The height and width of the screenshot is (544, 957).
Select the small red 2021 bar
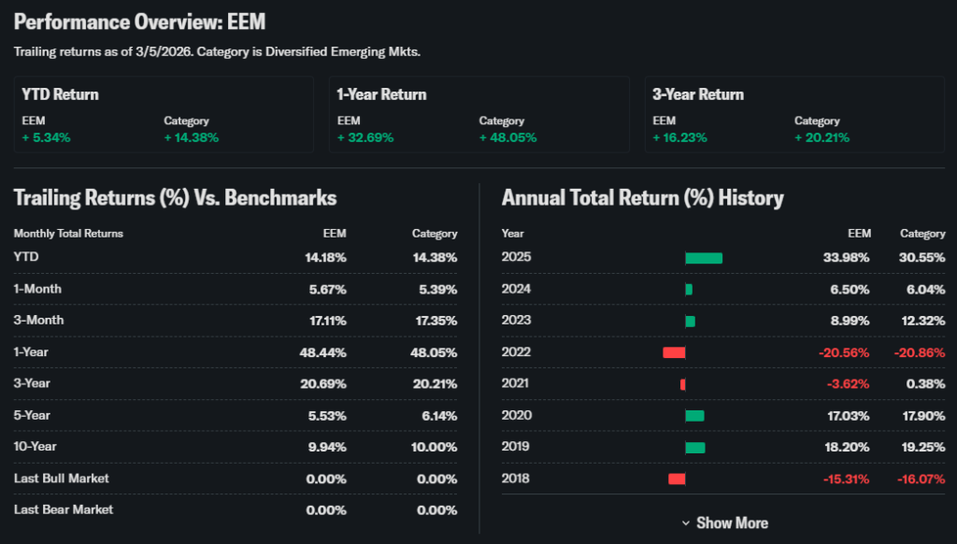683,384
